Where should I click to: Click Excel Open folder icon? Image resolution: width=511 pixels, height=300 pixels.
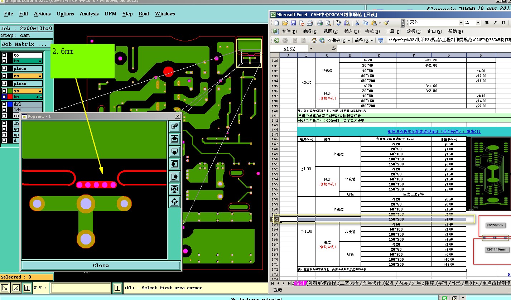click(x=285, y=23)
